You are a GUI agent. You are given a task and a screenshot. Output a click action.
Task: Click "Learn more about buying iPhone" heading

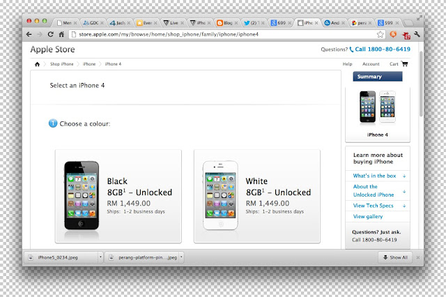click(x=378, y=158)
